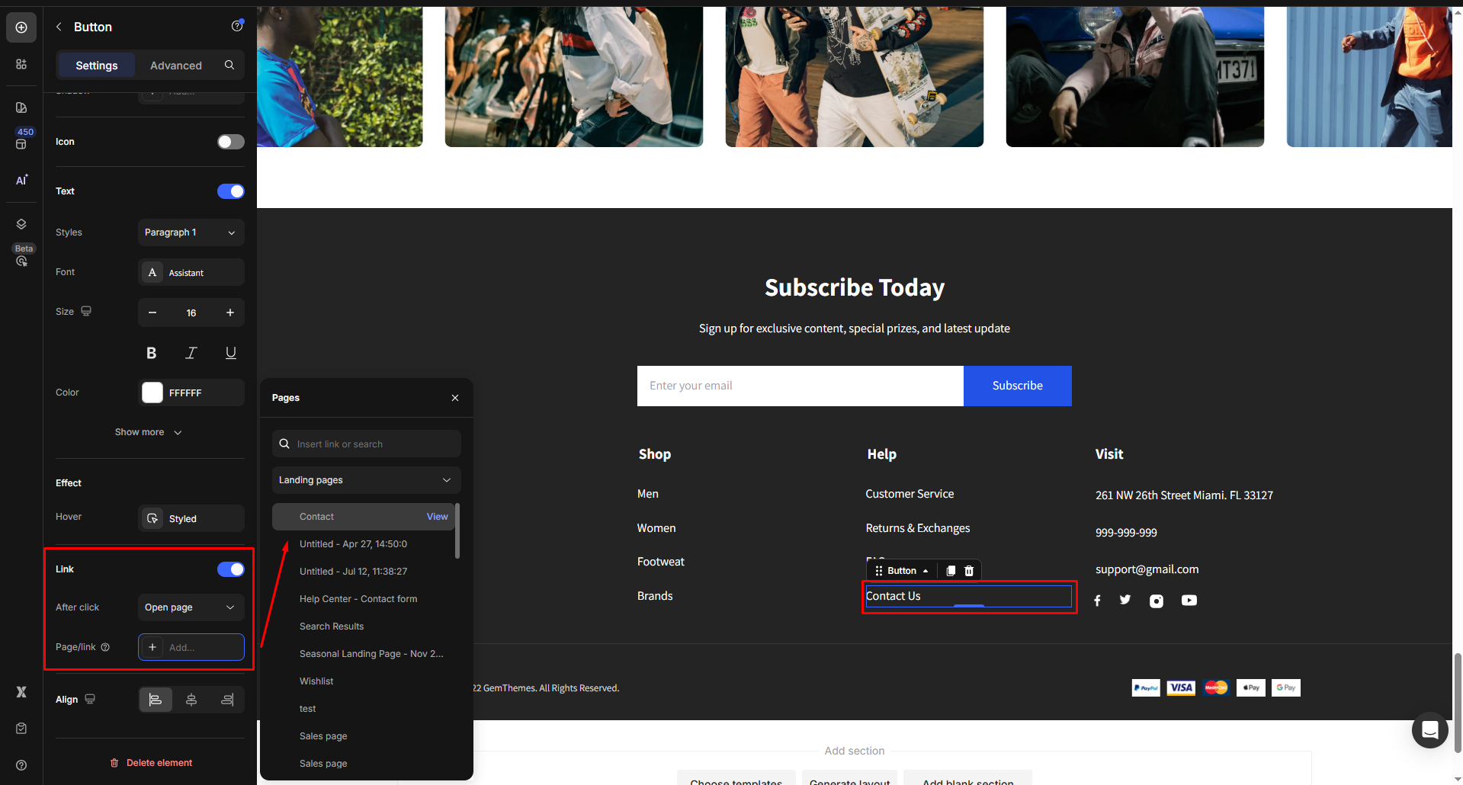Select the Settings tab
The width and height of the screenshot is (1463, 785).
96,65
